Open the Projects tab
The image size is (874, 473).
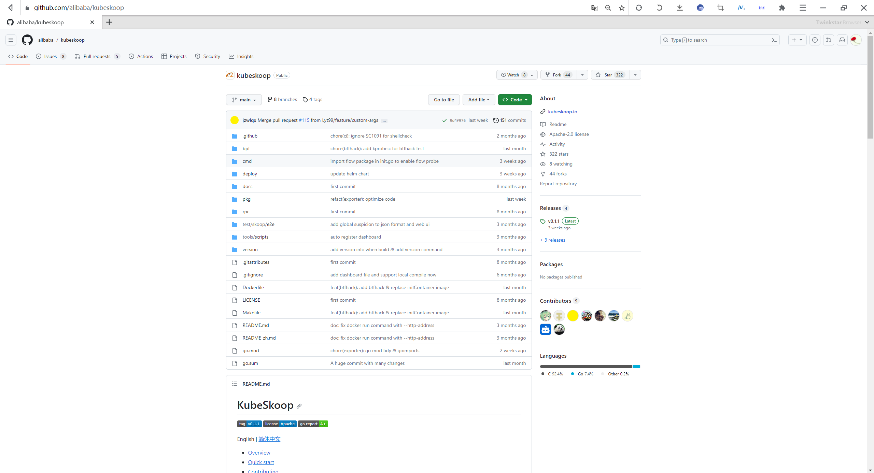pyautogui.click(x=174, y=56)
